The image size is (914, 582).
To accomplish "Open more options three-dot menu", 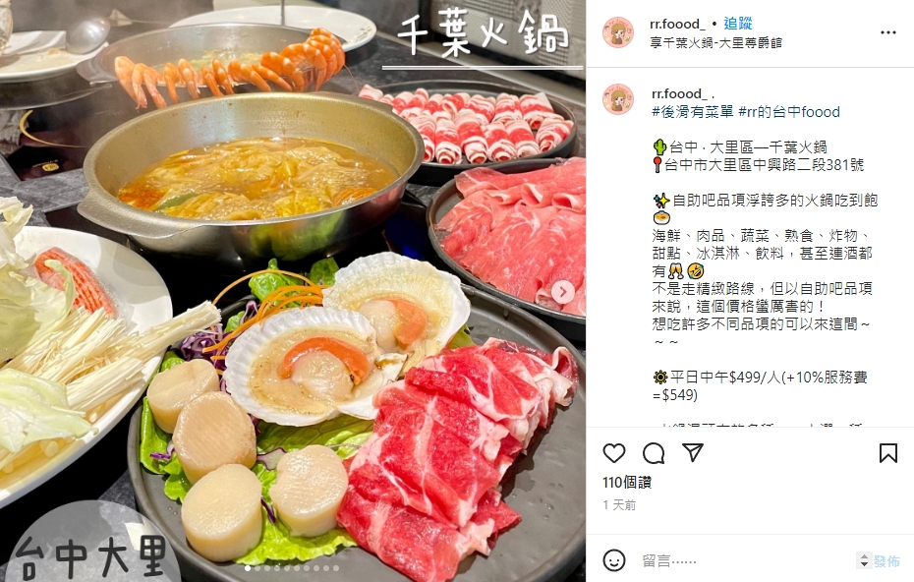I will point(887,32).
